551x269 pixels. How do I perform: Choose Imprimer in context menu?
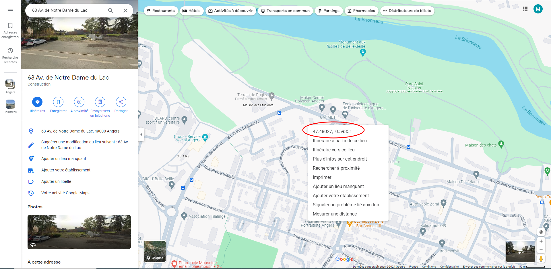coord(348,177)
